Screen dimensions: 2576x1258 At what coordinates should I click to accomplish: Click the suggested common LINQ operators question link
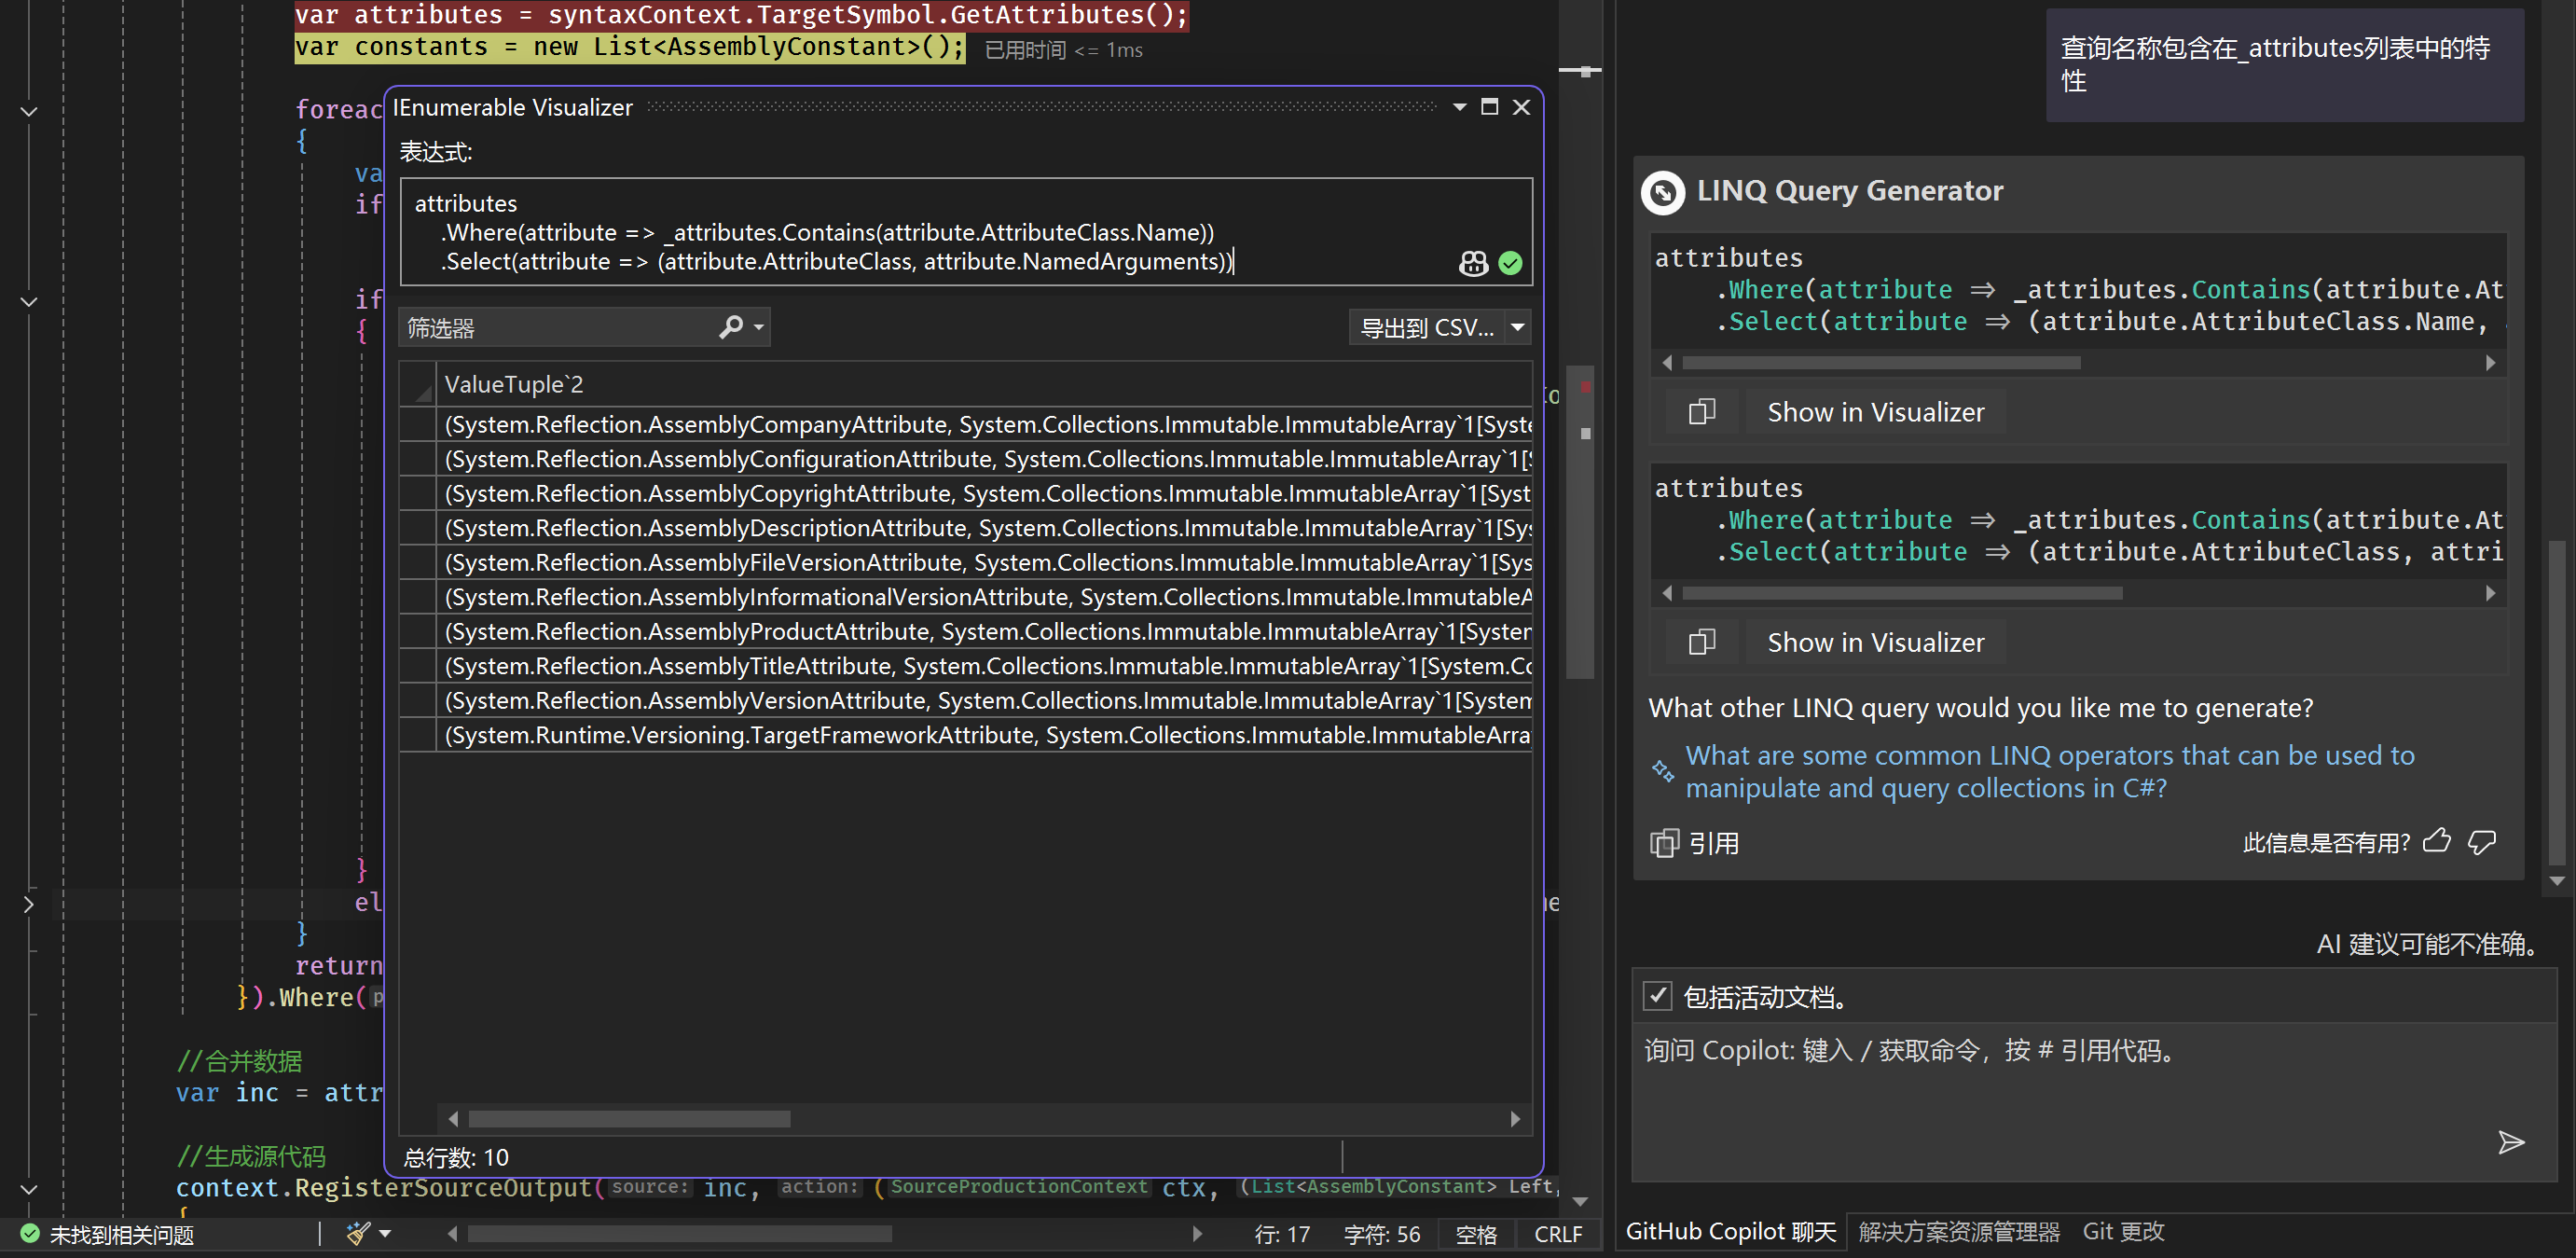coord(2049,771)
